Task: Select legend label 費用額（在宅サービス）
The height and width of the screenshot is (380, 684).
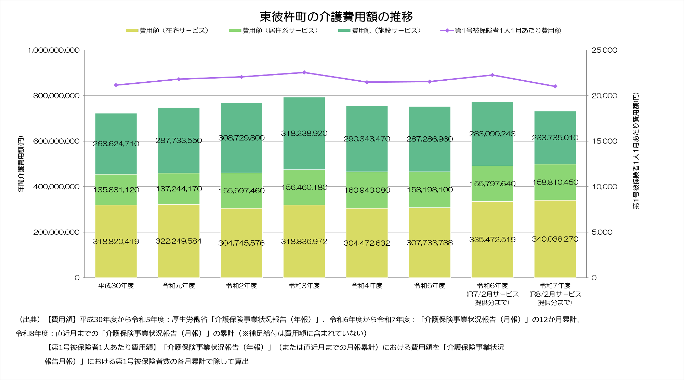Action: pos(175,30)
